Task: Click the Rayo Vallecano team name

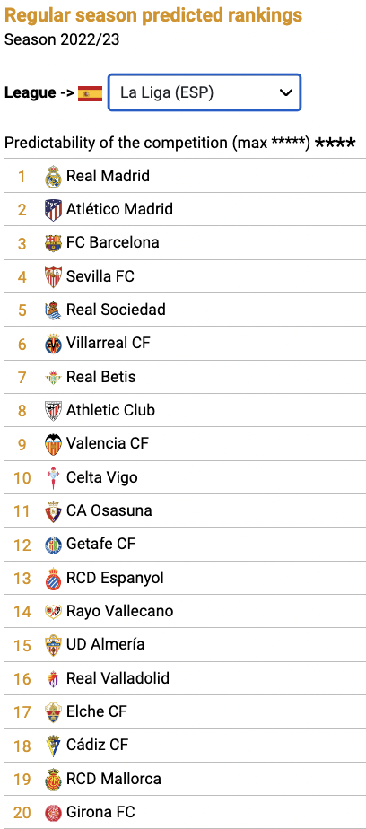Action: 120,611
